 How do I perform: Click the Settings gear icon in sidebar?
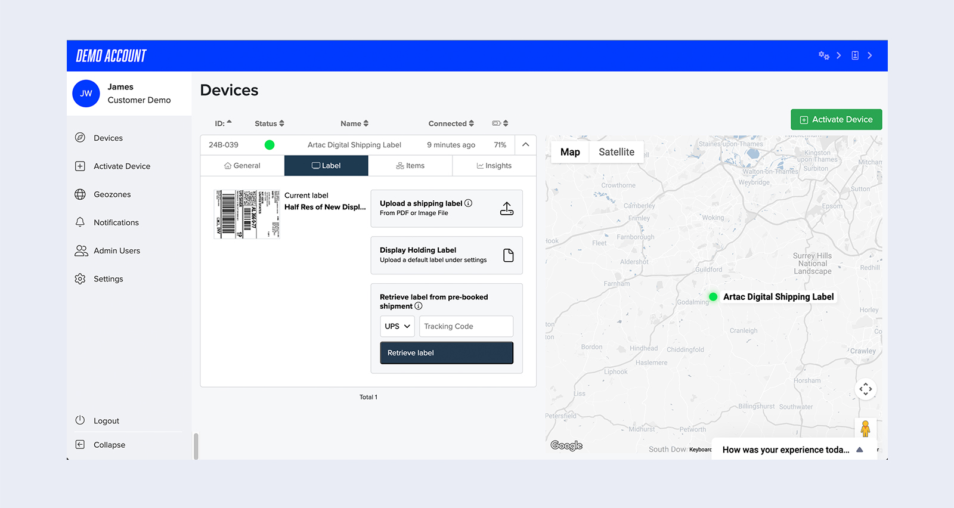(80, 278)
